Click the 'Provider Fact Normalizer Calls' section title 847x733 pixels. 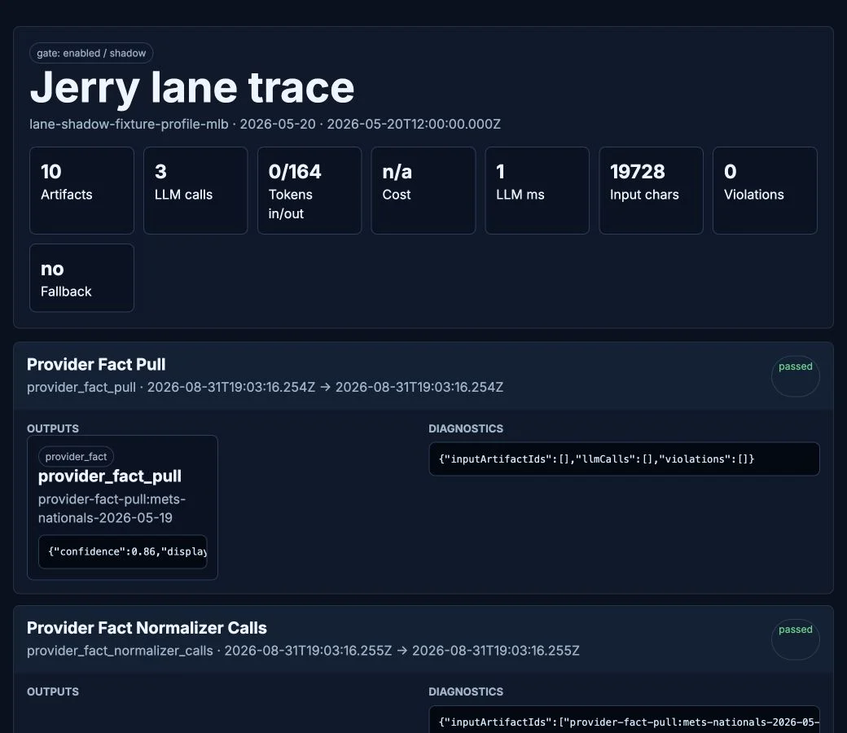tap(147, 628)
